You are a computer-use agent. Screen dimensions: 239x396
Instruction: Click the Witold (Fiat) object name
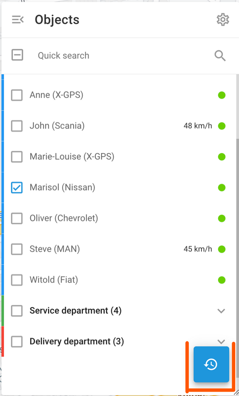[54, 280]
